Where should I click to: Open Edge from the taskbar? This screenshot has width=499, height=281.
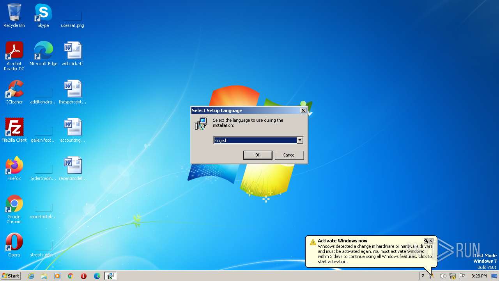pyautogui.click(x=97, y=276)
